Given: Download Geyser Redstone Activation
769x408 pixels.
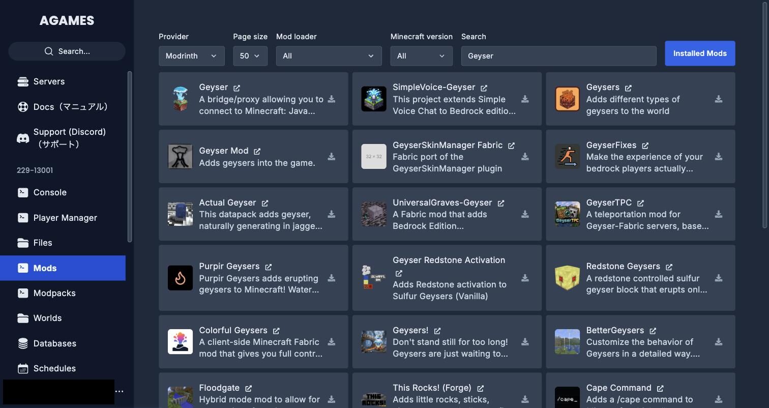Looking at the screenshot, I should click(525, 278).
